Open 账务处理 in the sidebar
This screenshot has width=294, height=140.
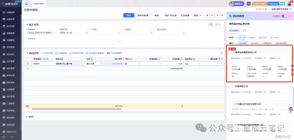(11, 76)
